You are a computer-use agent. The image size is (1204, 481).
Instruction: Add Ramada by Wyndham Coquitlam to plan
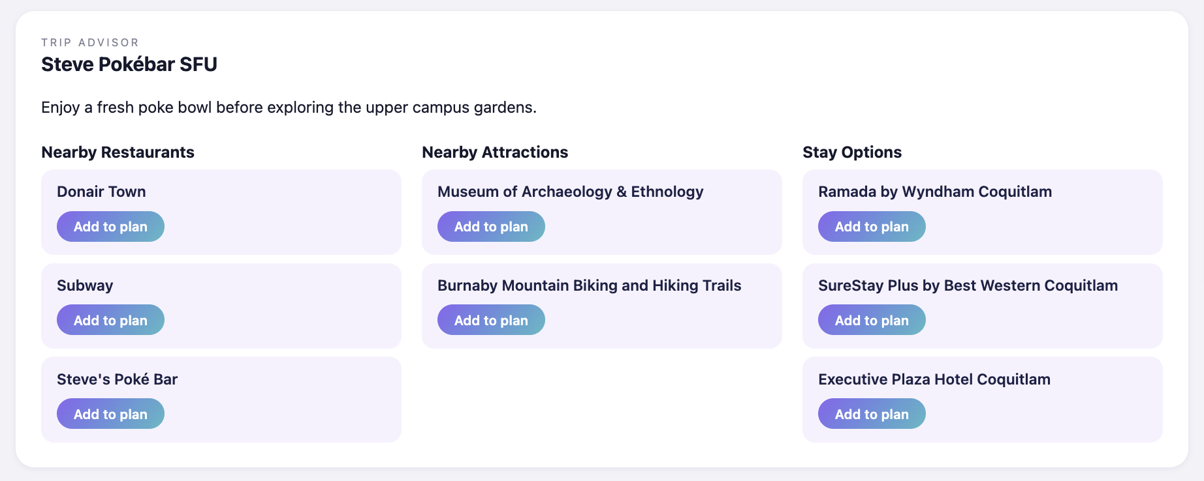click(x=872, y=227)
